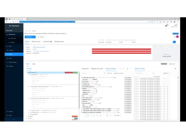Viewport: 186px width, 139px height.
Task: Open the Overview dashboard
Action: click(x=13, y=39)
